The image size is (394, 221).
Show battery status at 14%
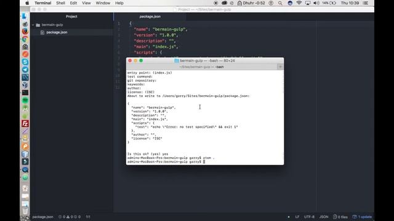[x=329, y=3]
